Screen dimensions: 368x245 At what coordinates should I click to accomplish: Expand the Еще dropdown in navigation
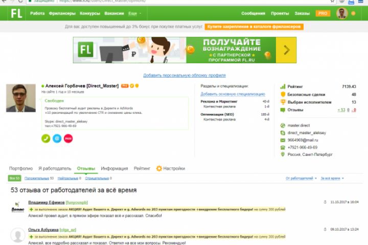pos(135,13)
